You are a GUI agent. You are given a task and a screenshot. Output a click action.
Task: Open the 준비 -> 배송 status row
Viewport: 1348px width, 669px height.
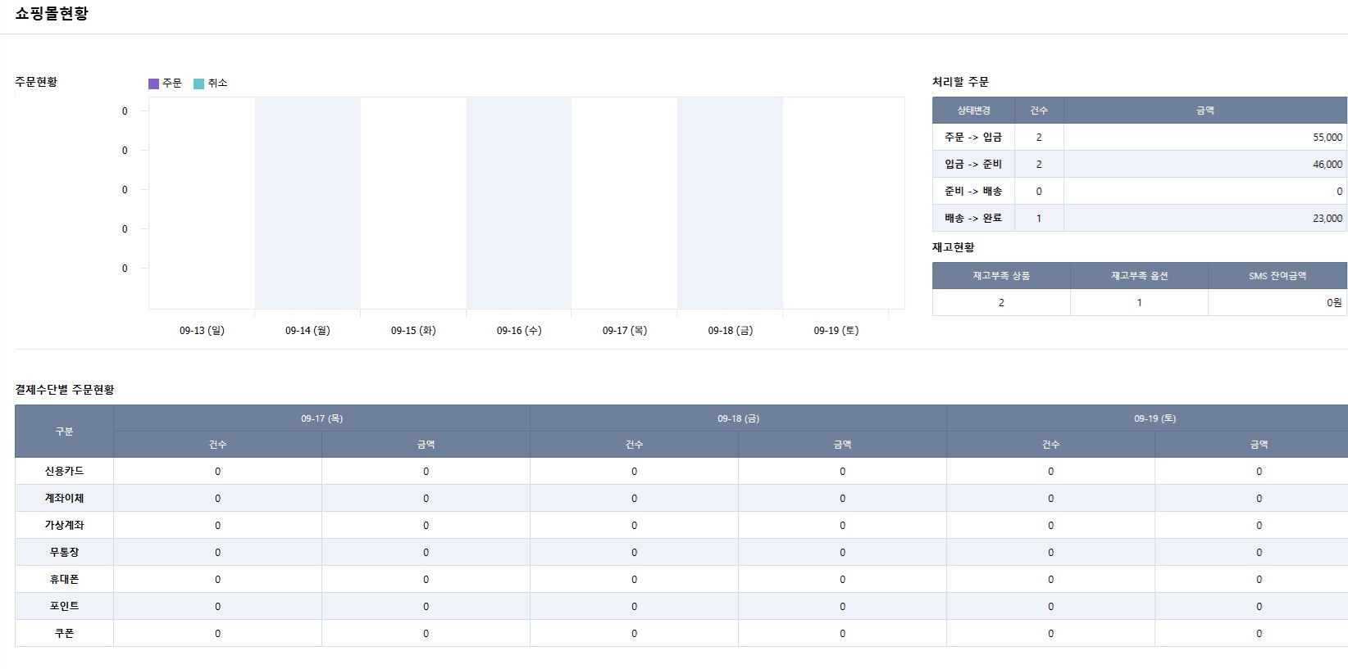[1140, 192]
